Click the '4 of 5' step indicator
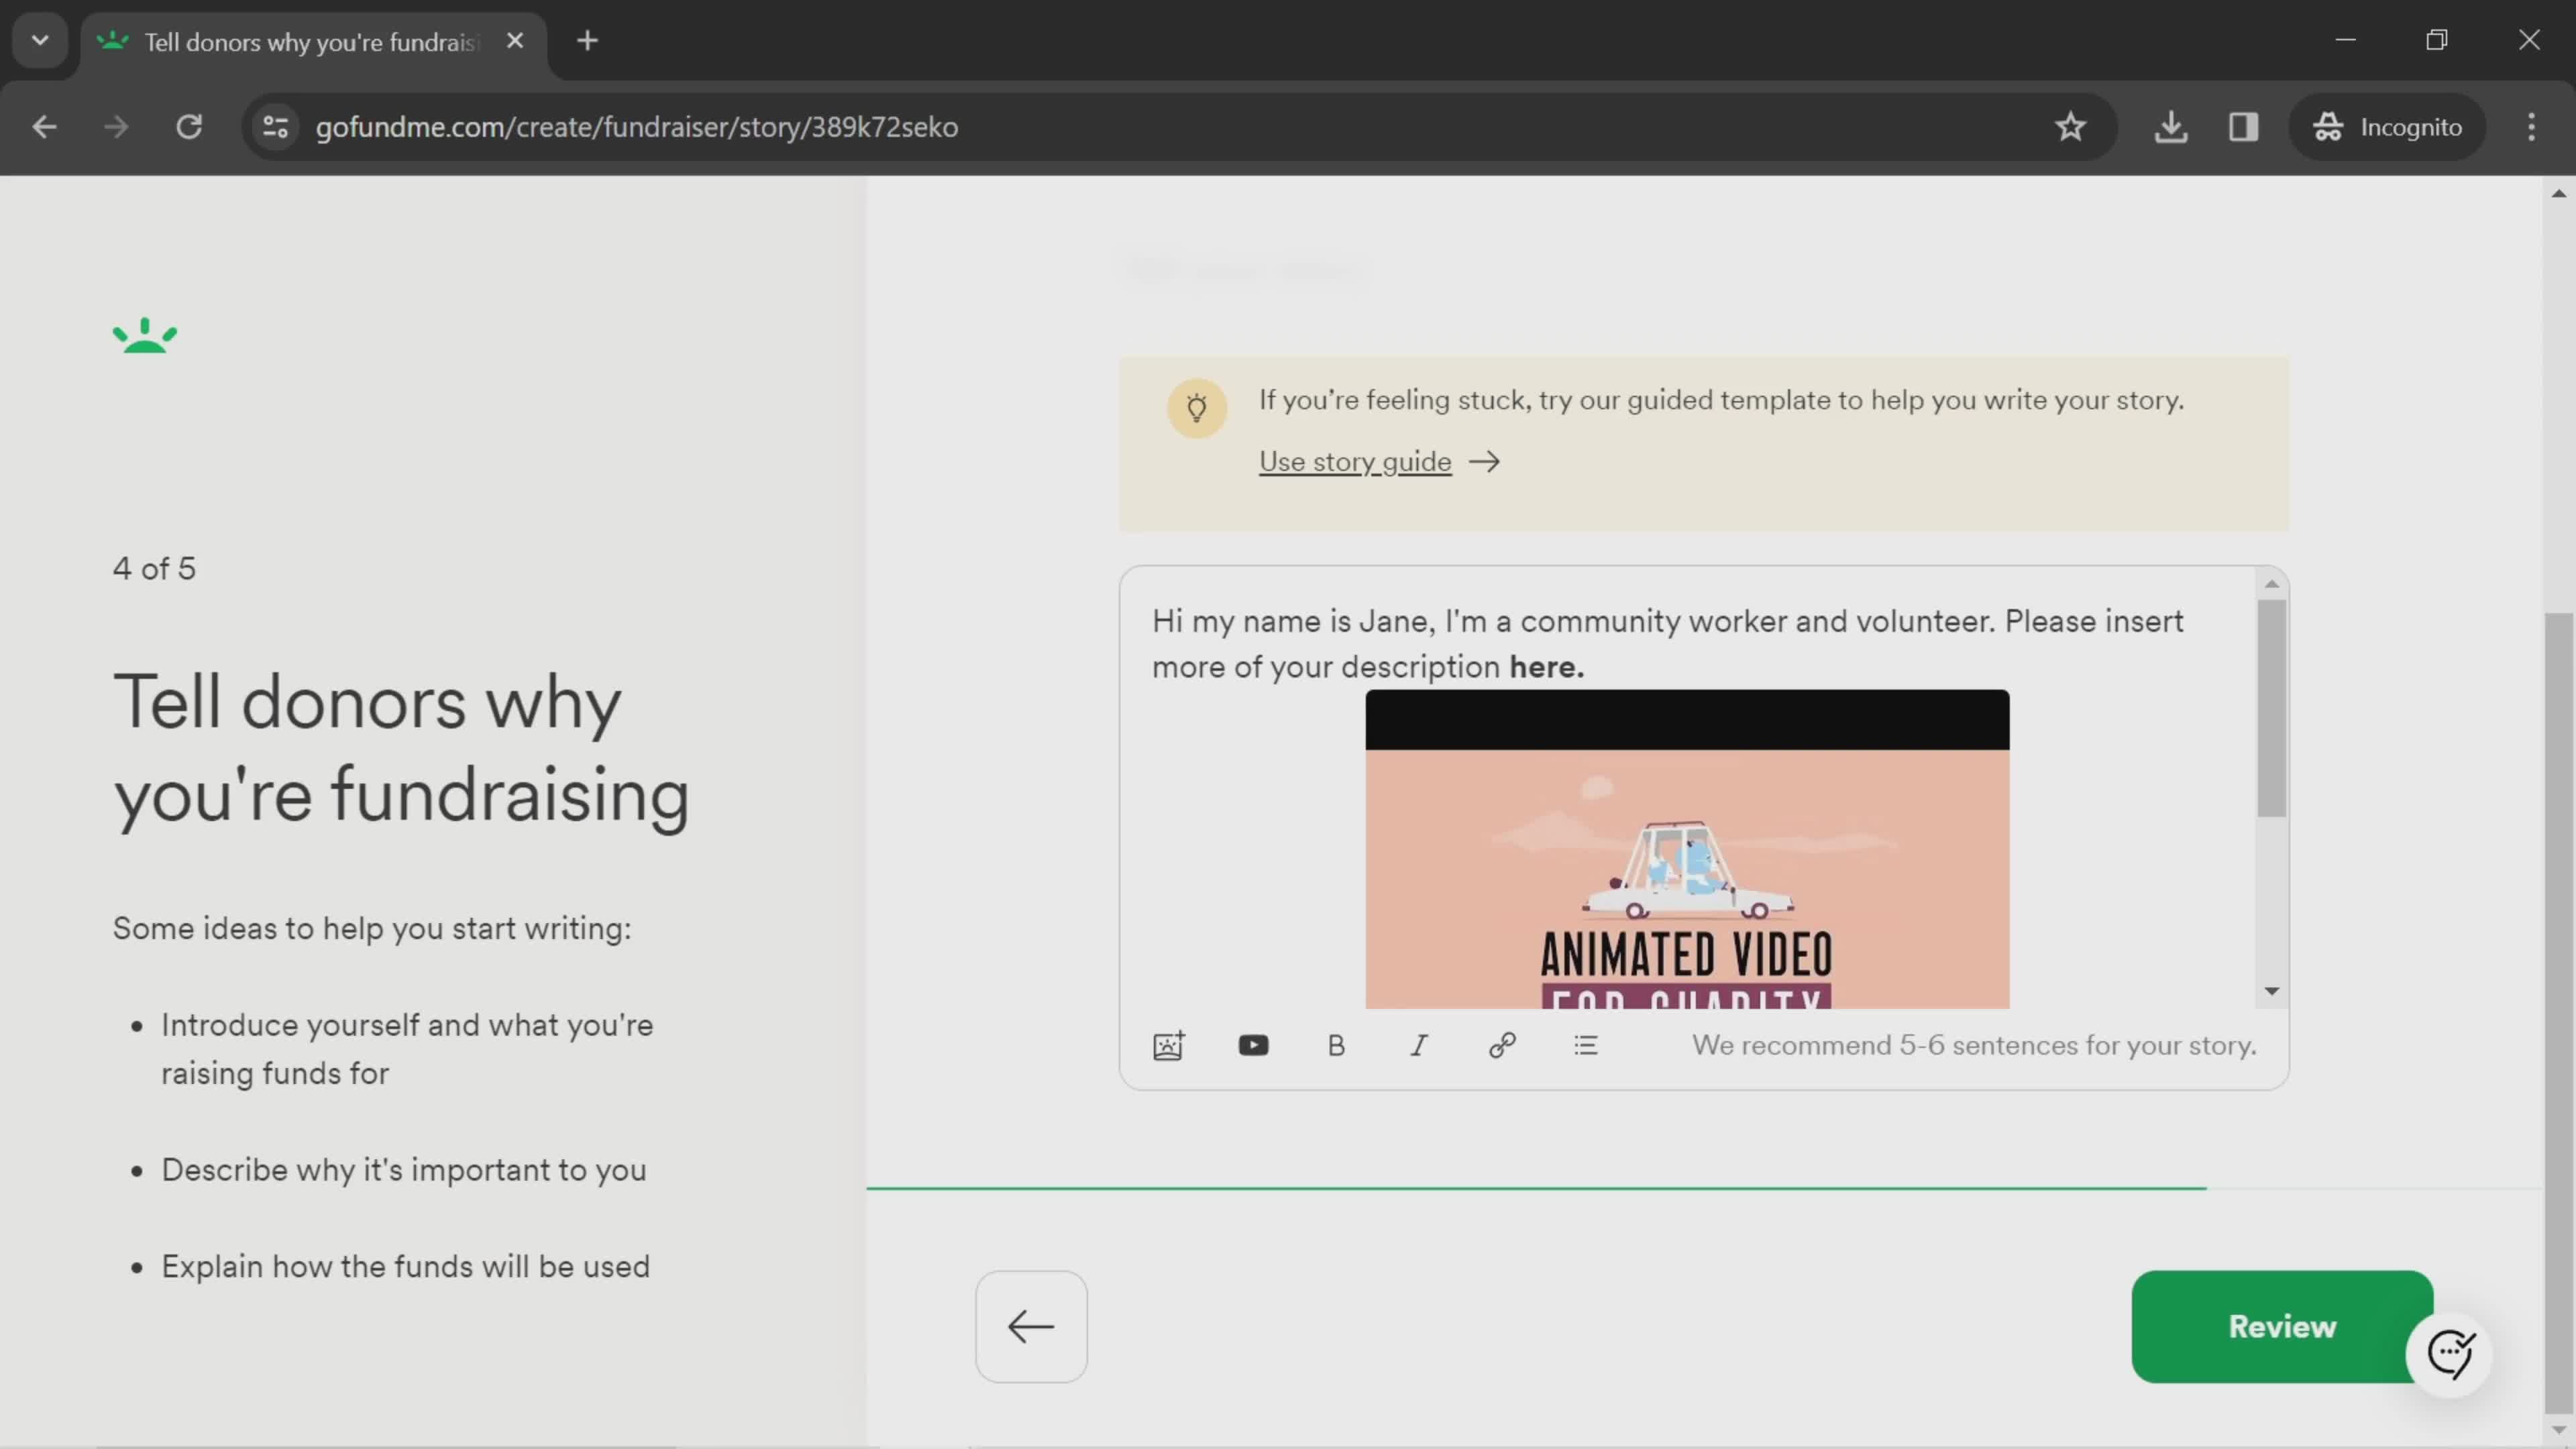The width and height of the screenshot is (2576, 1449). (x=154, y=568)
